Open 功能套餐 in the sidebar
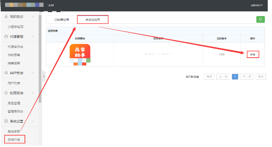This screenshot has width=272, height=147. (14, 55)
